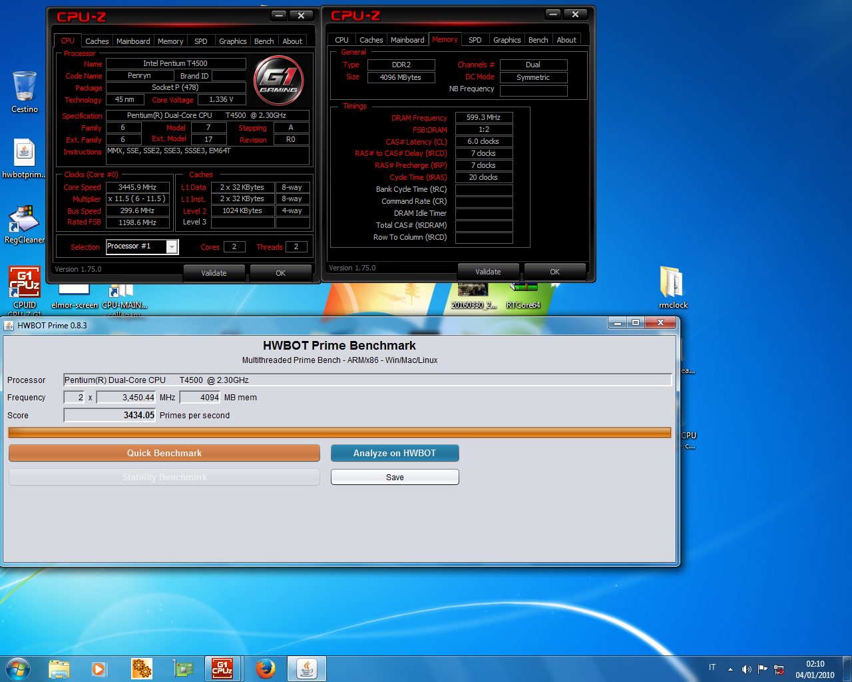
Task: Click the Show desktop strip on the taskbar
Action: [x=847, y=669]
